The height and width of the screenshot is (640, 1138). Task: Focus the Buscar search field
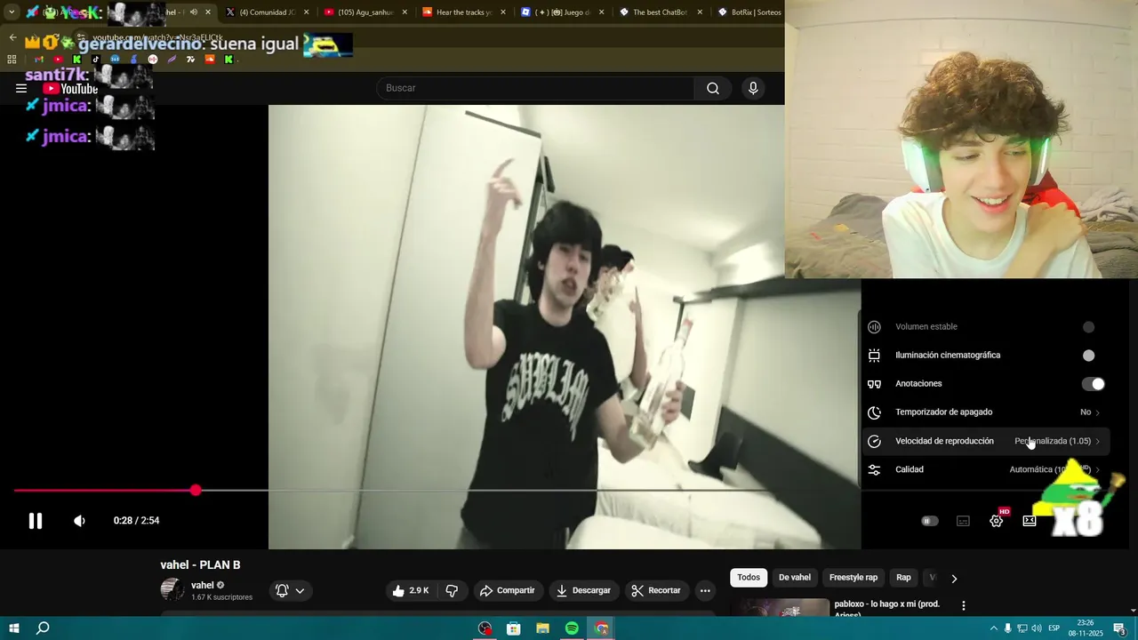tap(536, 88)
